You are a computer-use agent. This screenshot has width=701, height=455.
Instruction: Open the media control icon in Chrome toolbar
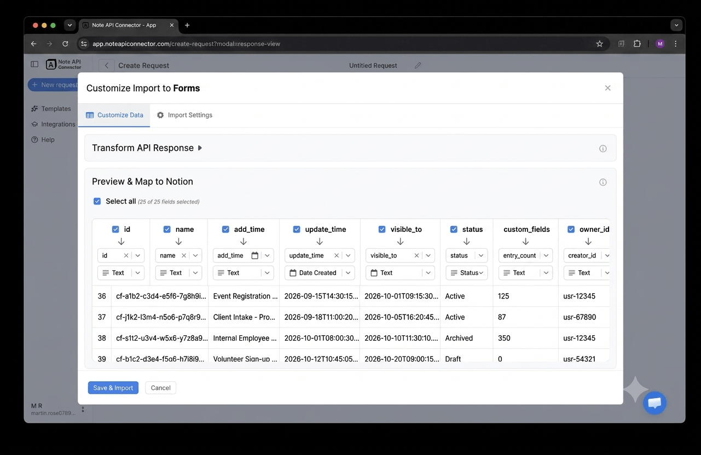[621, 44]
